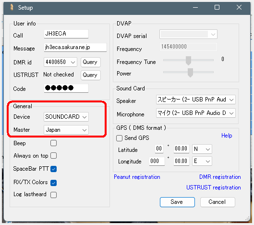Screen dimensions: 254x225
Task: Click the Frequency Tune slider handle
Action: (188, 61)
